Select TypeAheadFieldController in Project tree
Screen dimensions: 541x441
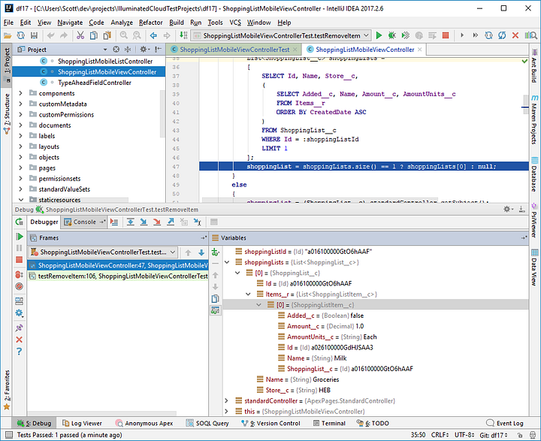95,83
